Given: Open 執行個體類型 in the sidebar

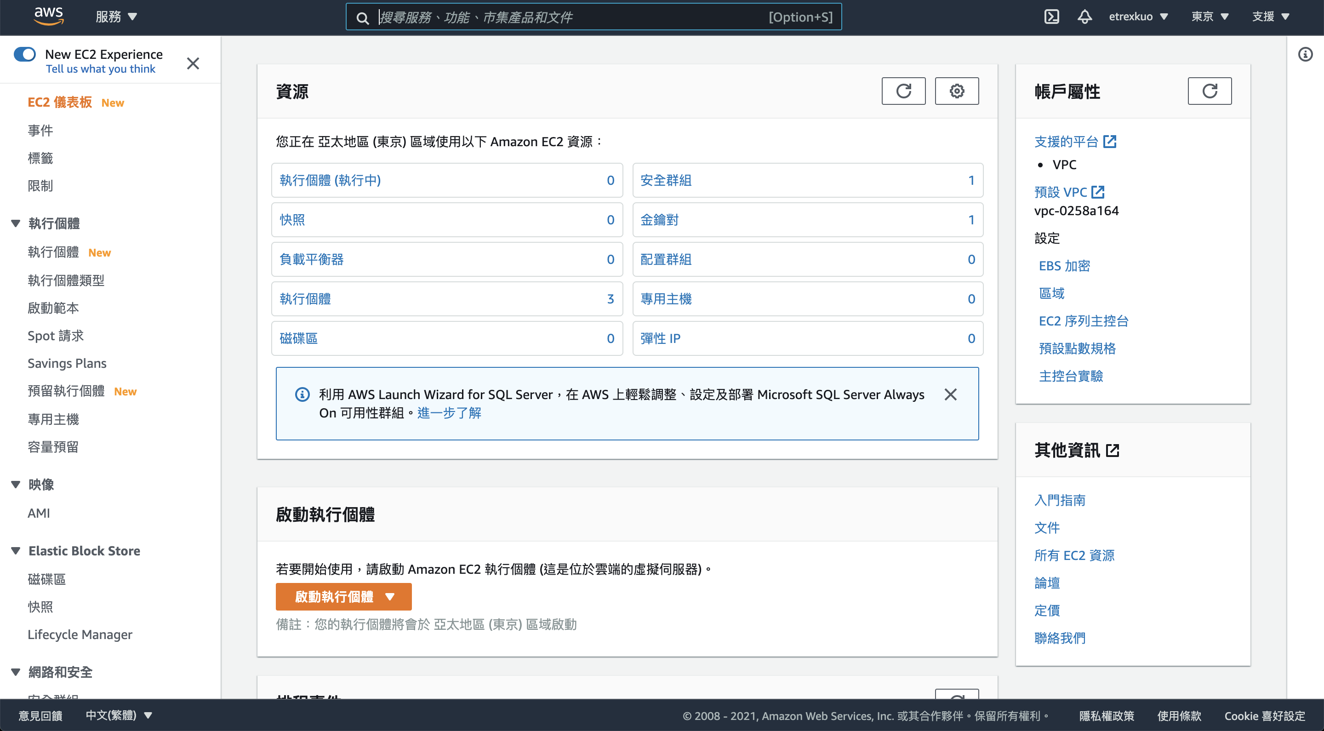Looking at the screenshot, I should coord(66,280).
